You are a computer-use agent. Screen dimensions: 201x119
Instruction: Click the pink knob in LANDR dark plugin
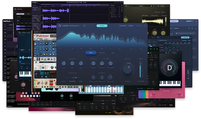23,85
